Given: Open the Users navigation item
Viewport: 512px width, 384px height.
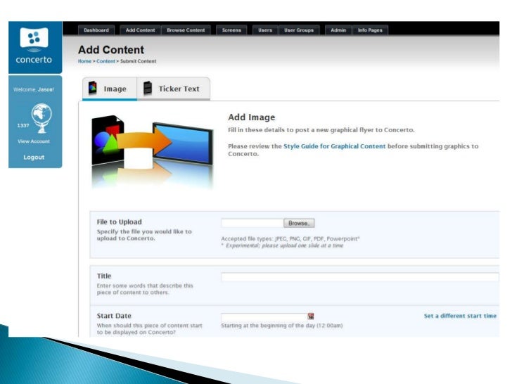Looking at the screenshot, I should pyautogui.click(x=265, y=30).
